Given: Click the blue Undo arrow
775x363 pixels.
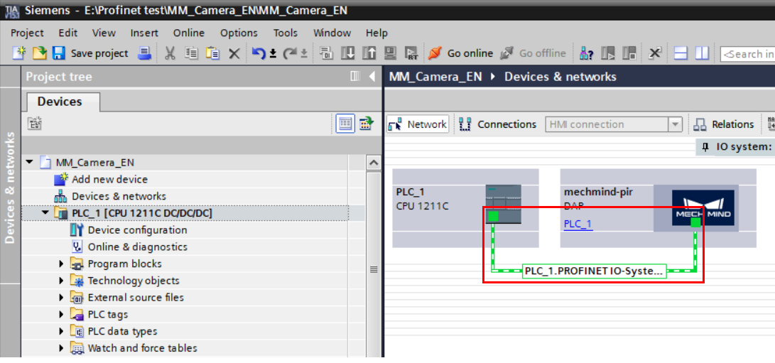Looking at the screenshot, I should pyautogui.click(x=259, y=53).
